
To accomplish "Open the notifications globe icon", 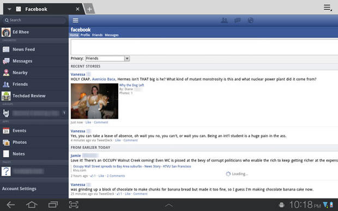I will [250, 21].
